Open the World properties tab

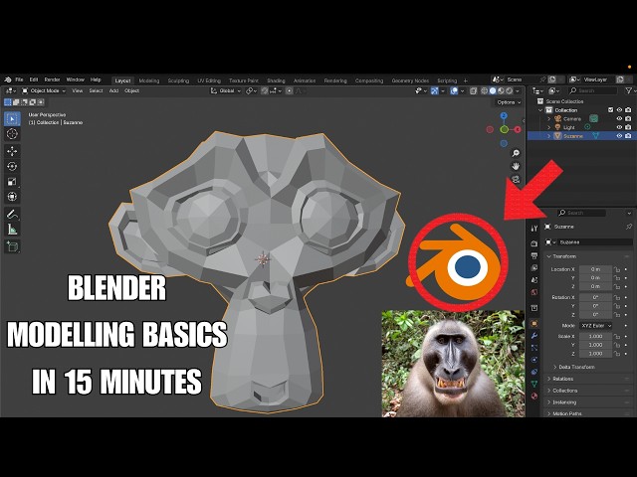(x=534, y=292)
